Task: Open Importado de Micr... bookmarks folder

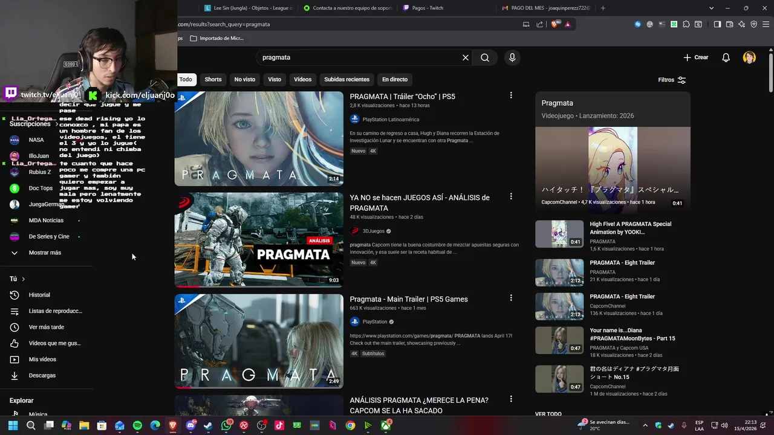Action: [216, 38]
